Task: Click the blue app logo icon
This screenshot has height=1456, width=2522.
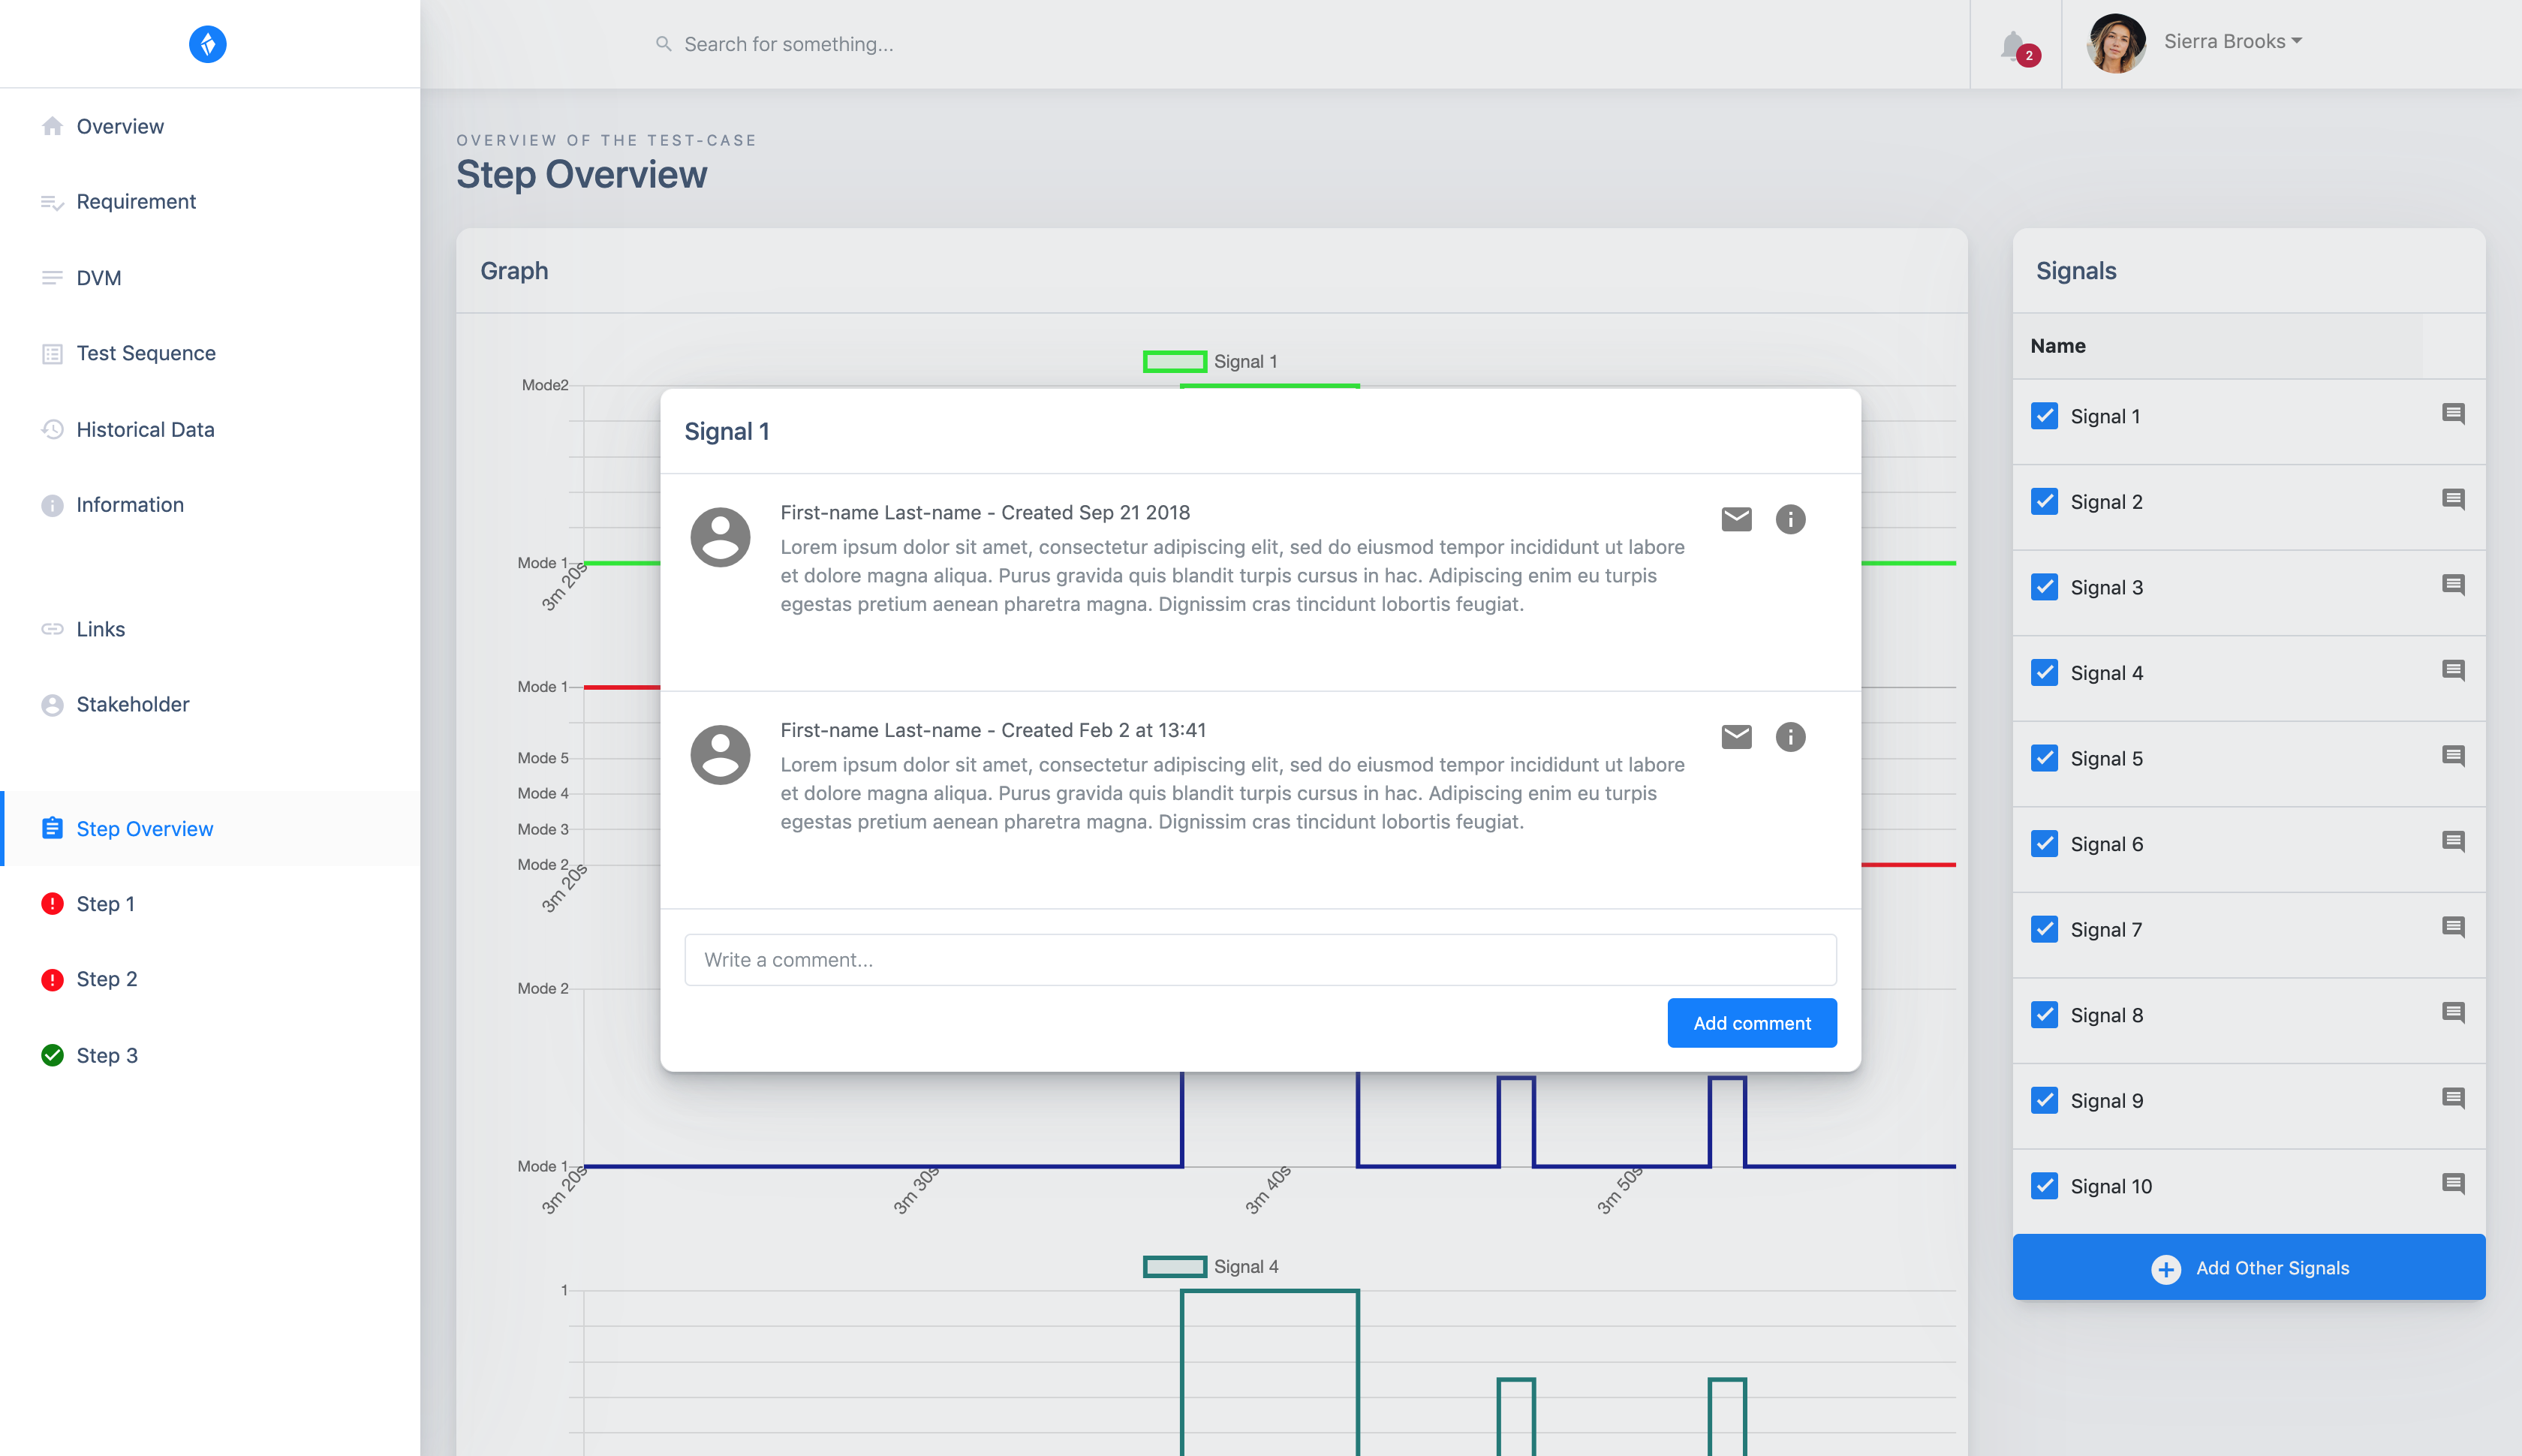Action: (x=207, y=44)
